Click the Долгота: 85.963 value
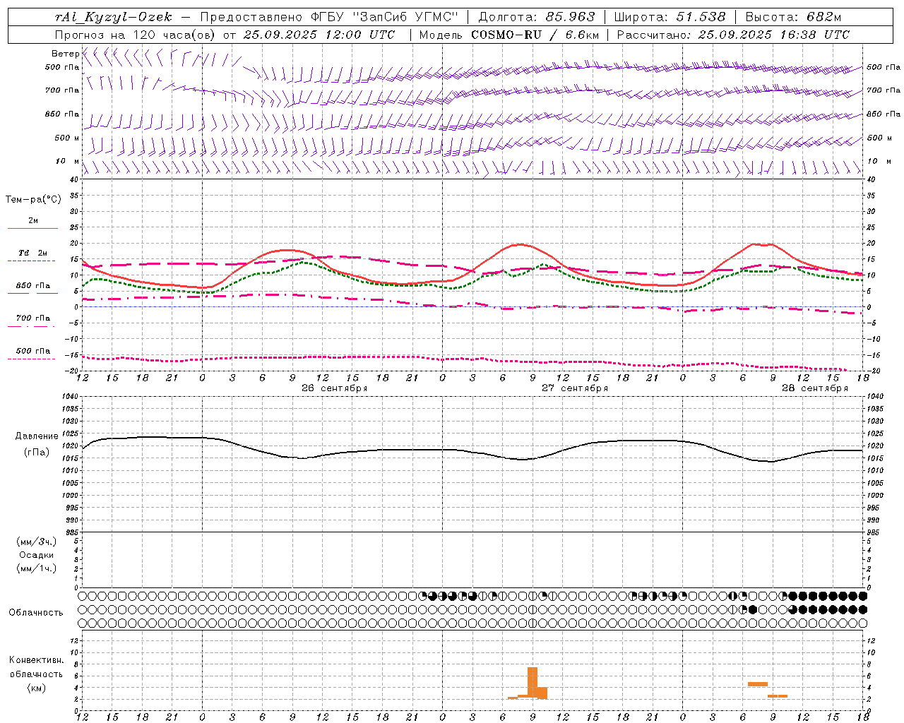Screen dimensions: 904x723 (x=537, y=17)
